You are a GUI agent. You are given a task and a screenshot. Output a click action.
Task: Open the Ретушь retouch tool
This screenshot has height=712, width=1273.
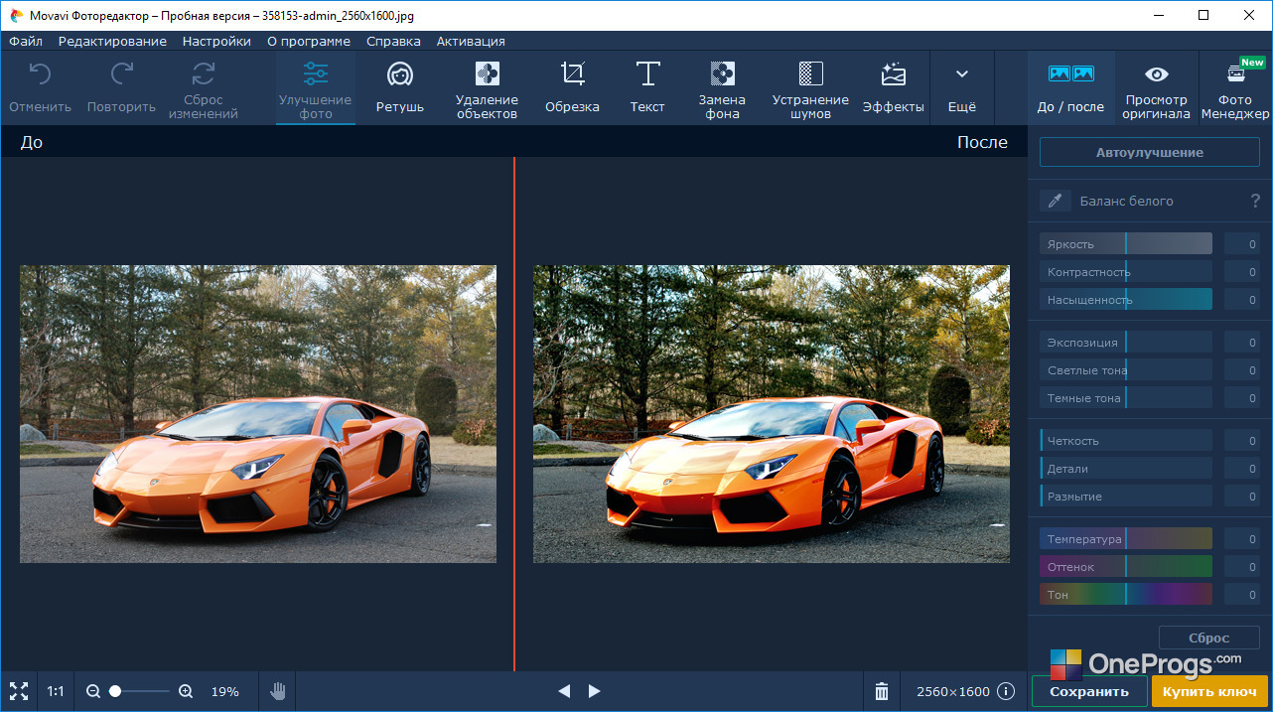tap(399, 89)
